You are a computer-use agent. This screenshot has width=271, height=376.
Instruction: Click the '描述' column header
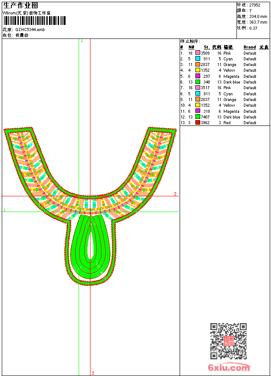[228, 47]
